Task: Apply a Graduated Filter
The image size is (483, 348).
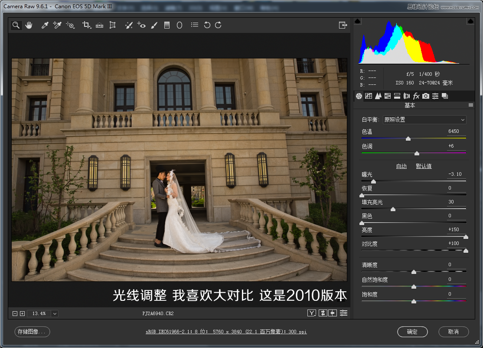Action: coord(166,25)
